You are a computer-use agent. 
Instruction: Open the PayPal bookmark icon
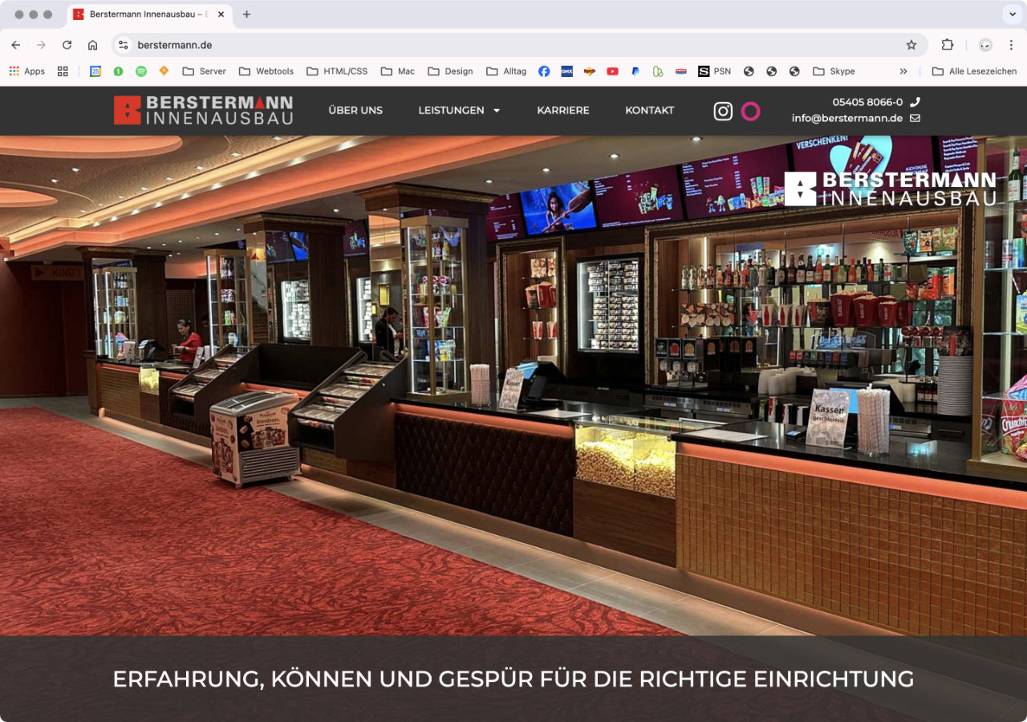coord(635,71)
